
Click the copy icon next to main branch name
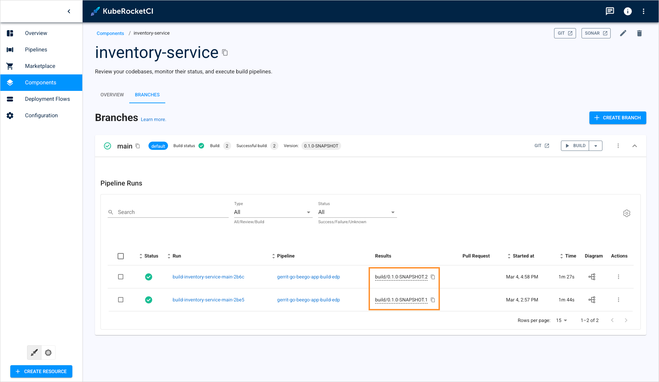click(139, 145)
